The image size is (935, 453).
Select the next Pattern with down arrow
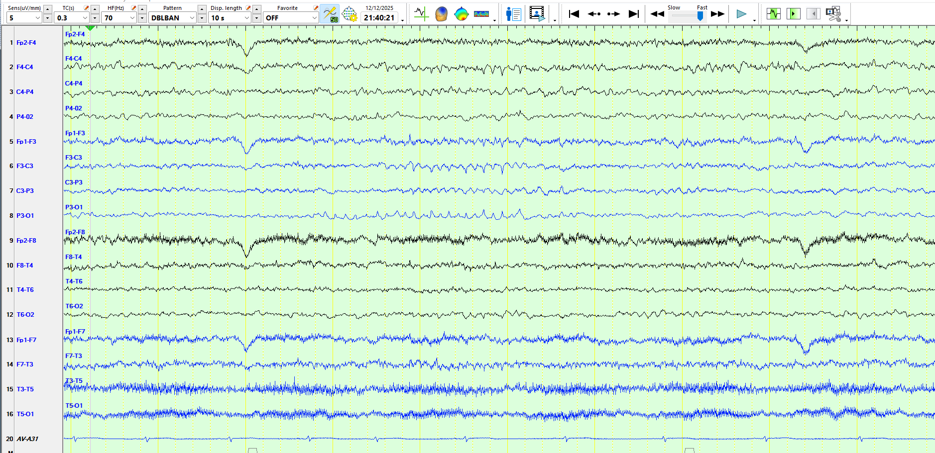202,18
